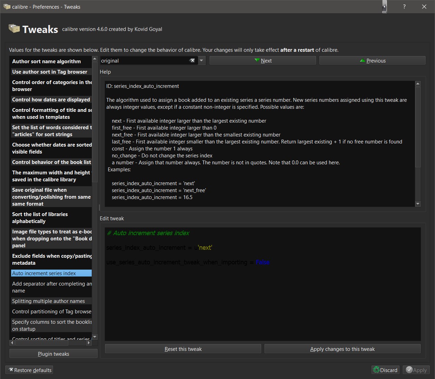Image resolution: width=435 pixels, height=379 pixels.
Task: Clear the search box text
Action: point(192,60)
